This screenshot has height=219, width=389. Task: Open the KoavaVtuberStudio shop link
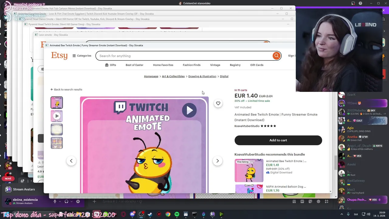click(x=247, y=126)
